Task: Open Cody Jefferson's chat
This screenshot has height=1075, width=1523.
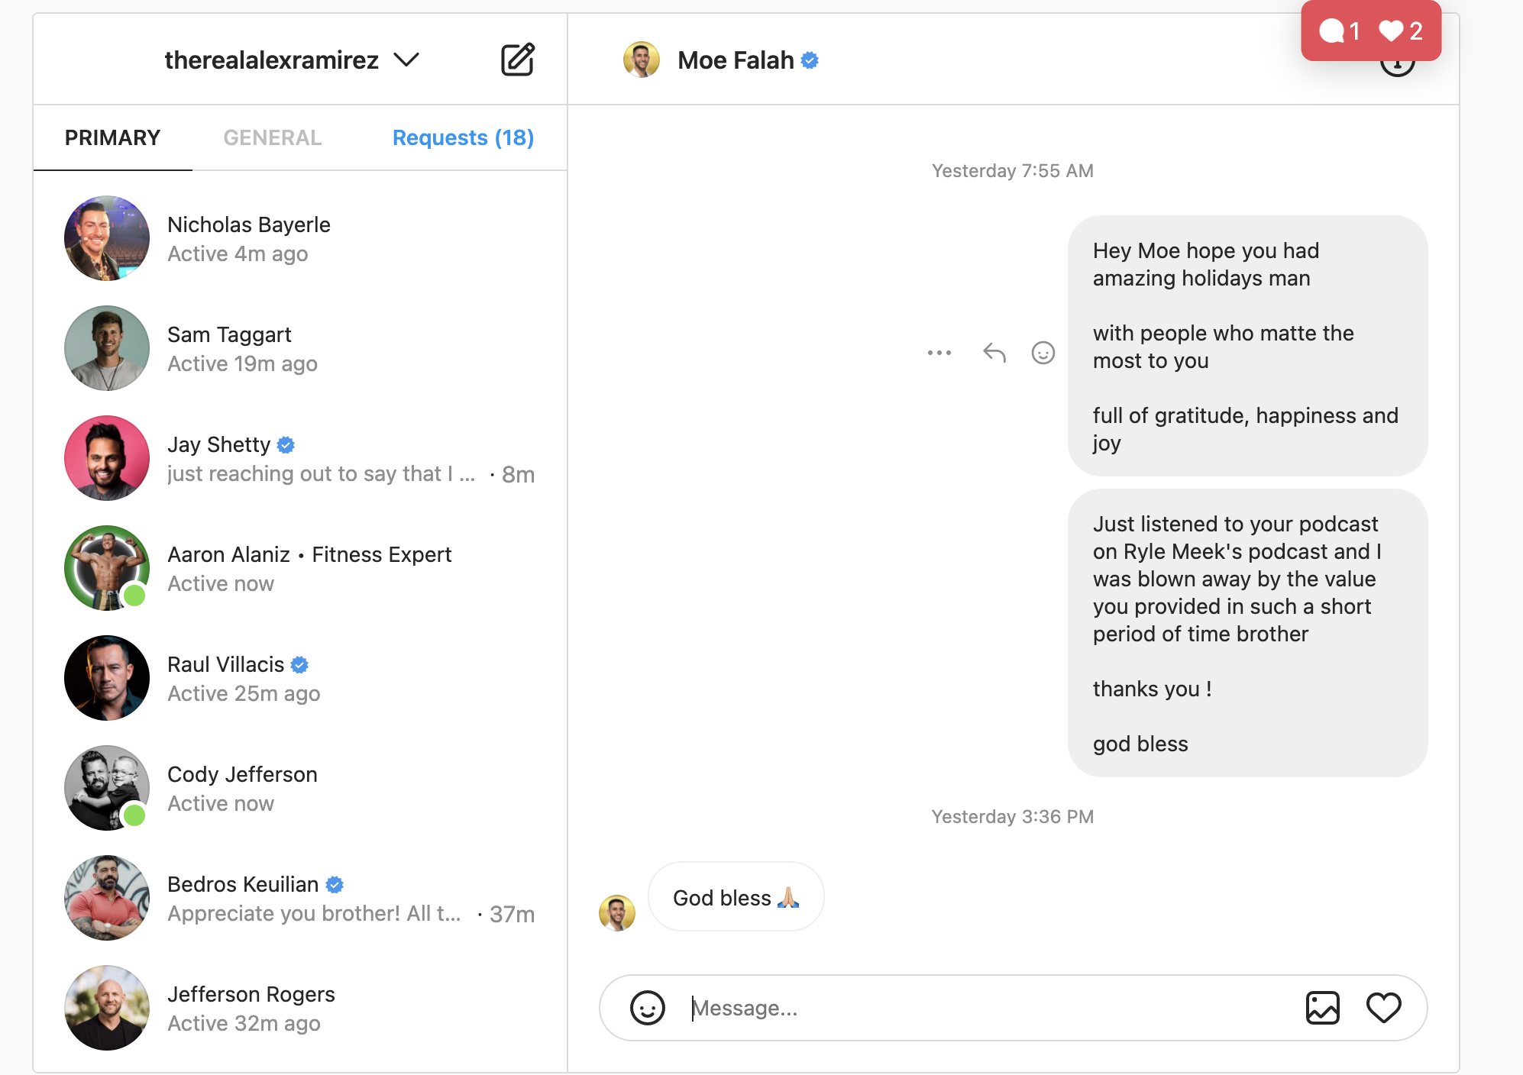Action: coord(300,788)
